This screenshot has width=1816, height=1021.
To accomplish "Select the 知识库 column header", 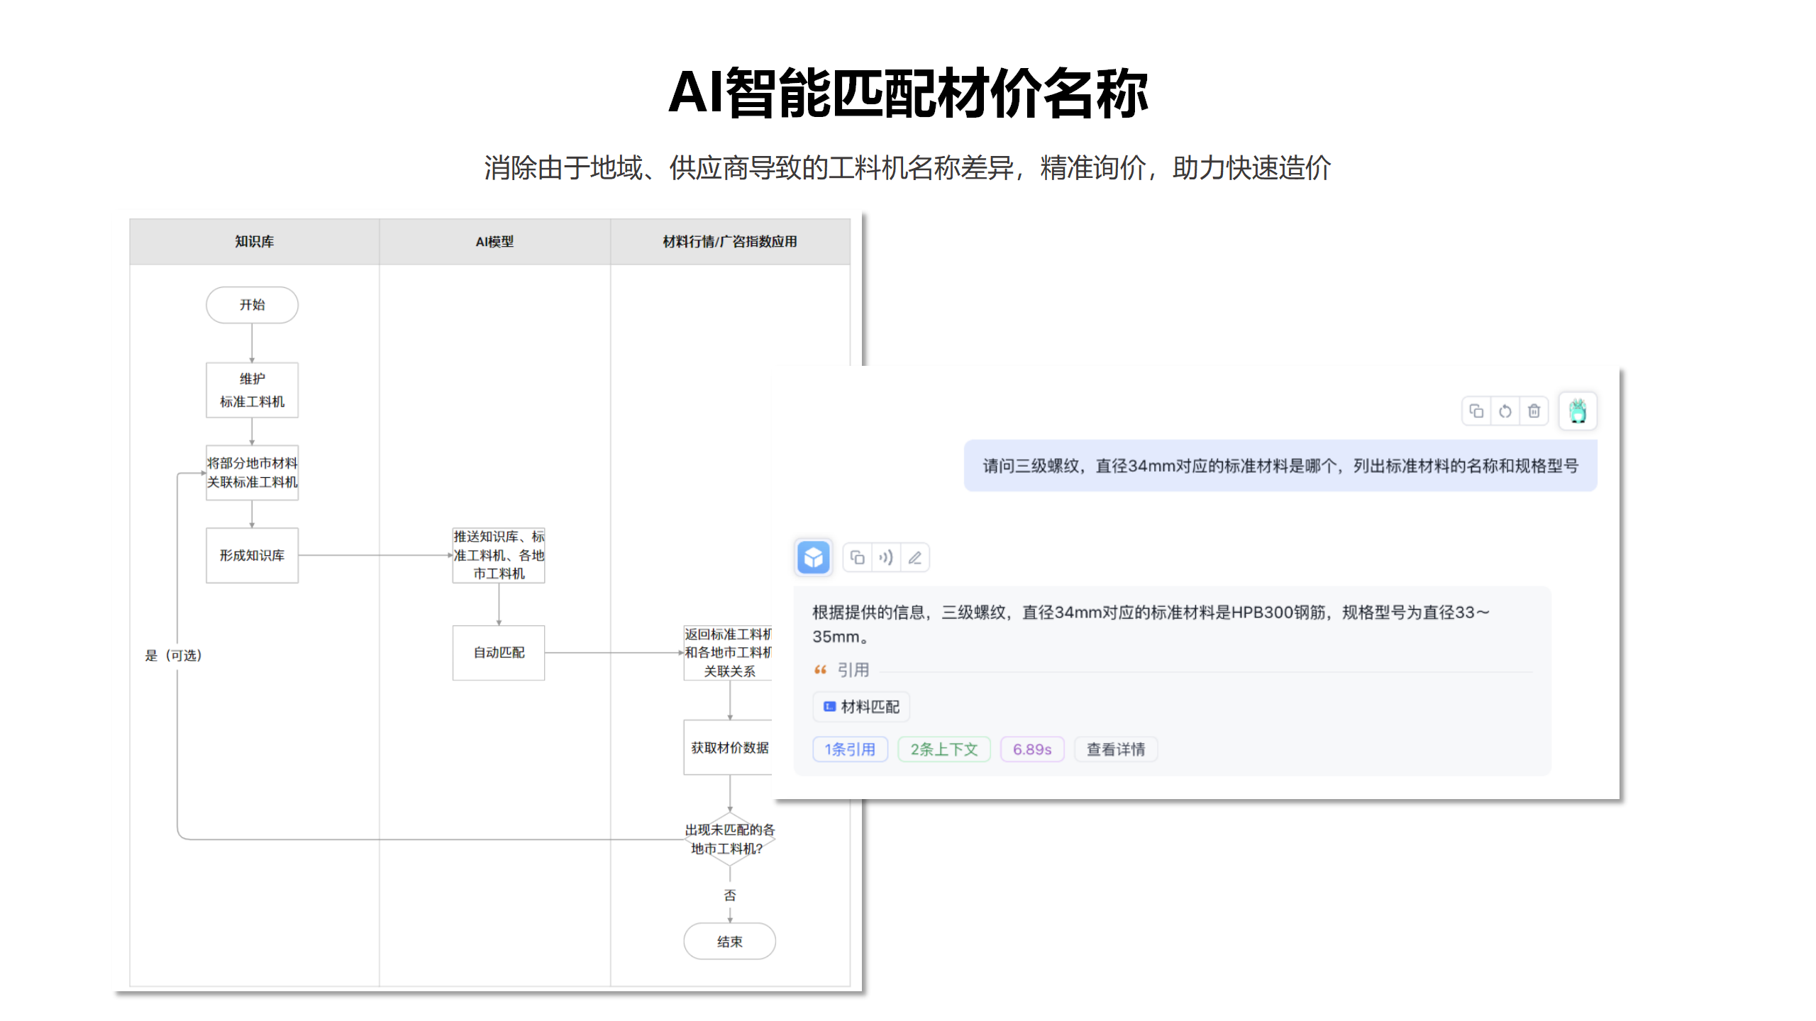I will click(x=253, y=241).
